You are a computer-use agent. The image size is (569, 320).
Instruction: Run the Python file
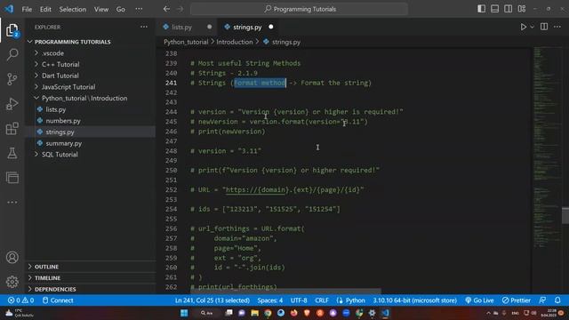pos(524,27)
